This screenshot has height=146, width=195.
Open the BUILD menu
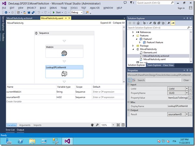point(43,8)
